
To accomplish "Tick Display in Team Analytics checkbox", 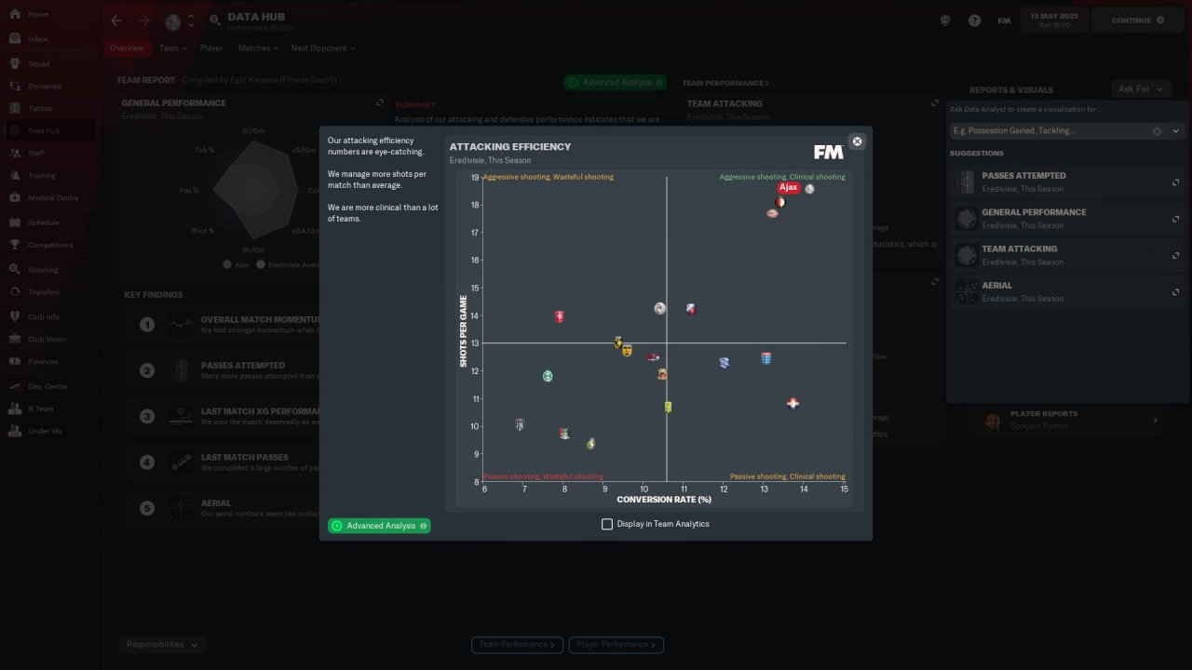I will point(607,524).
